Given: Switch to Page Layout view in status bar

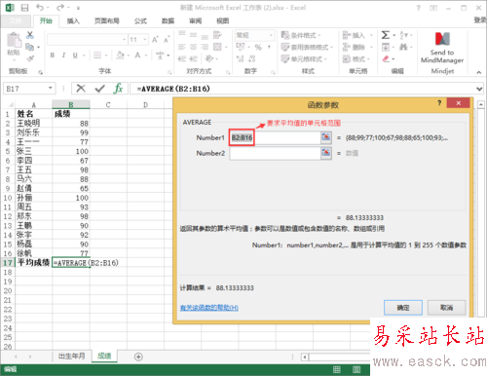Looking at the screenshot, I should tap(356, 369).
